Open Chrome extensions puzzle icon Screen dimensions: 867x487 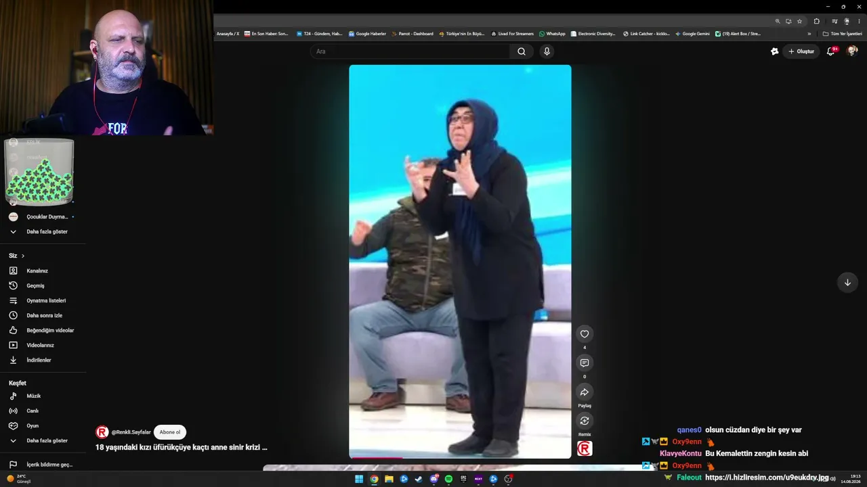(816, 21)
